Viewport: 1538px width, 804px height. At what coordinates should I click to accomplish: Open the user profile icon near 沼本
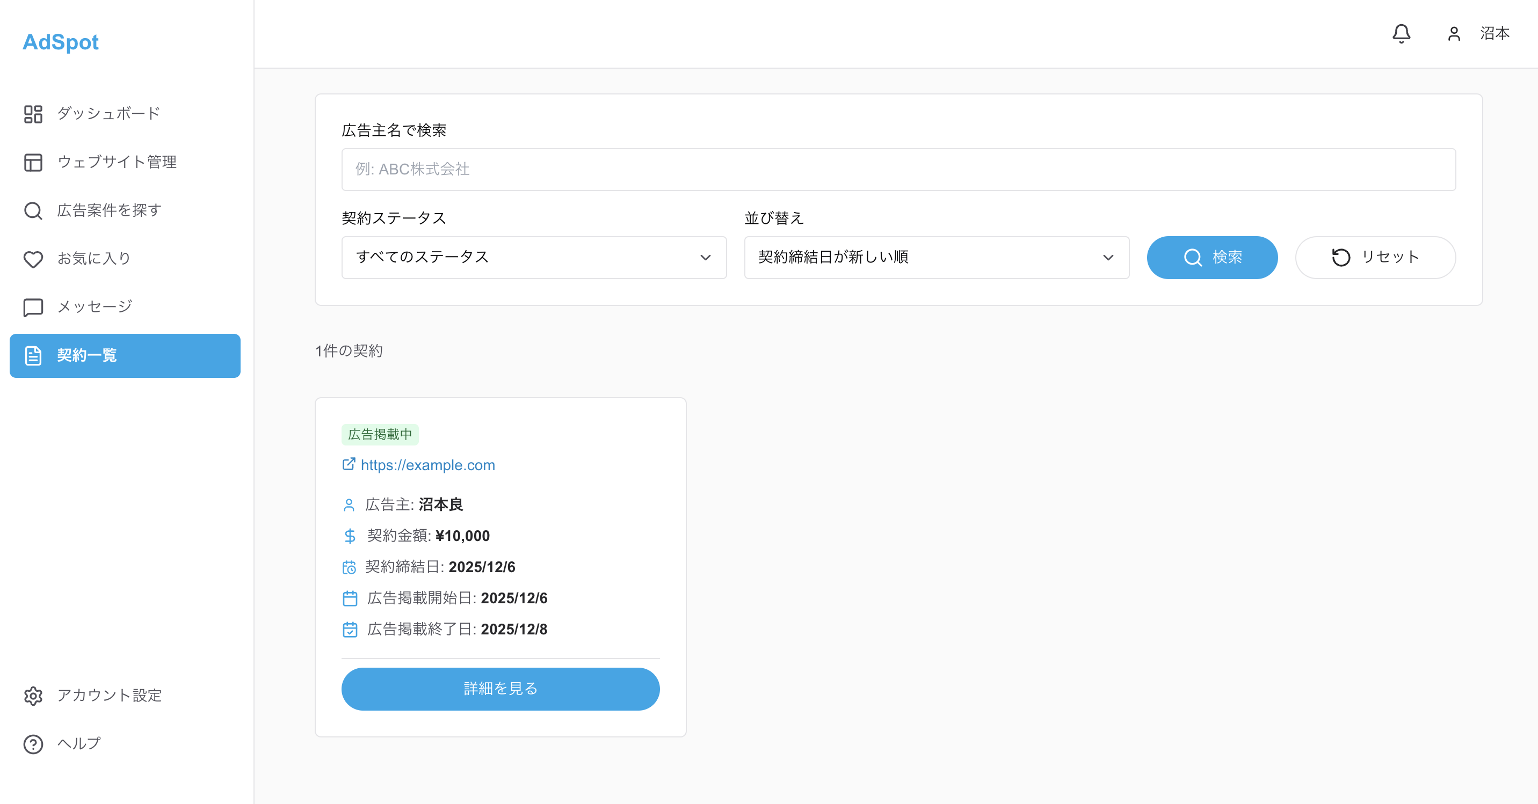(x=1454, y=34)
